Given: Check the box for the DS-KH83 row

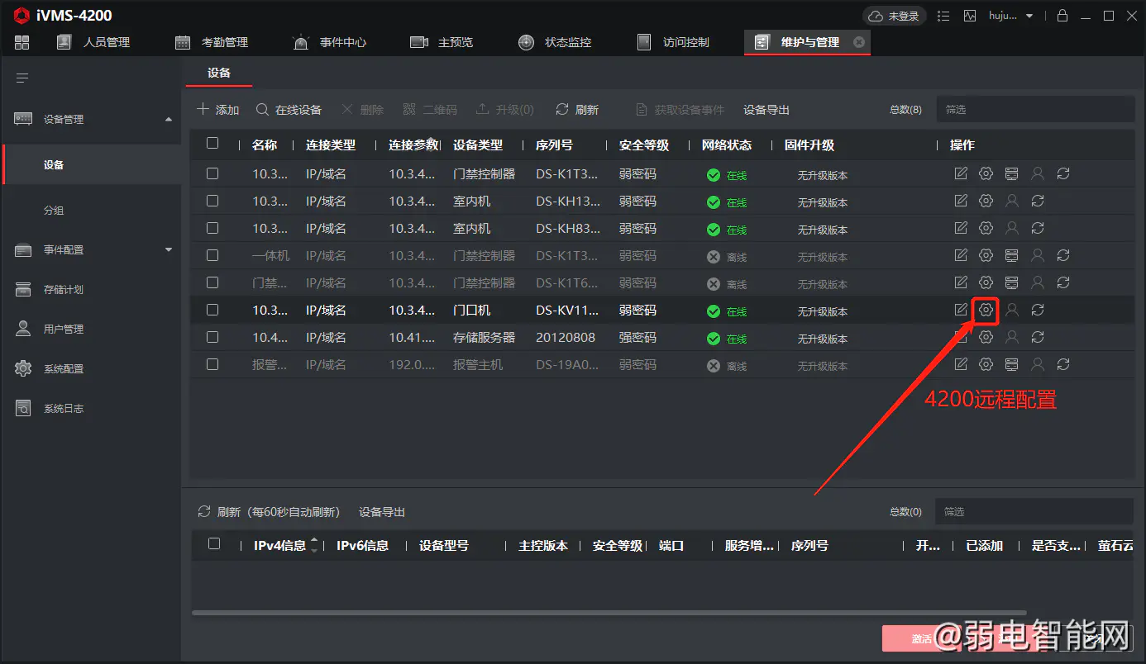Looking at the screenshot, I should click(212, 228).
